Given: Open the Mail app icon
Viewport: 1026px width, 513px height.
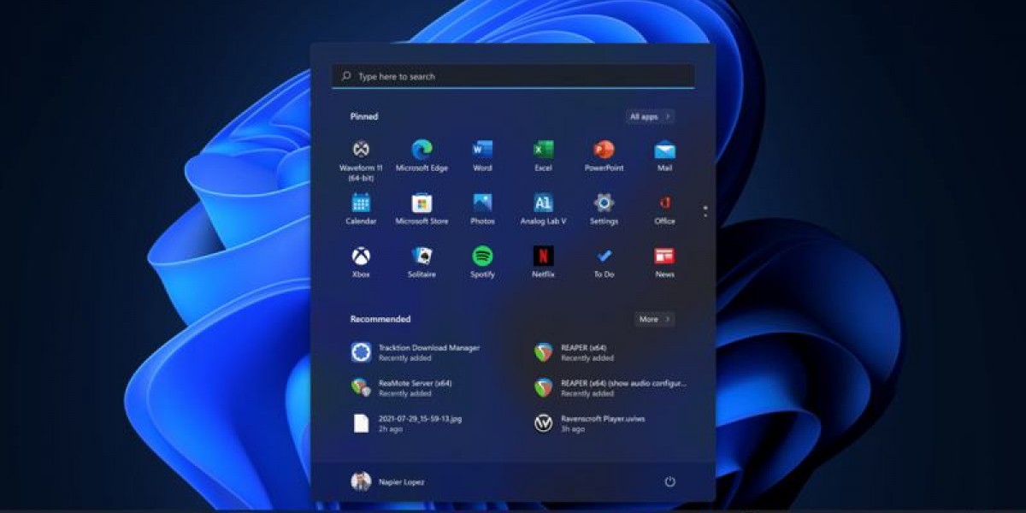Looking at the screenshot, I should tap(664, 150).
